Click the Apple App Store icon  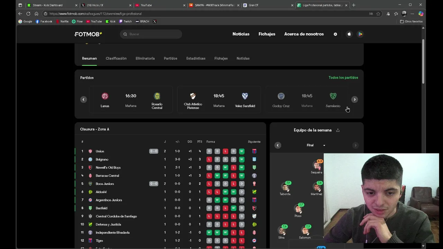[349, 34]
